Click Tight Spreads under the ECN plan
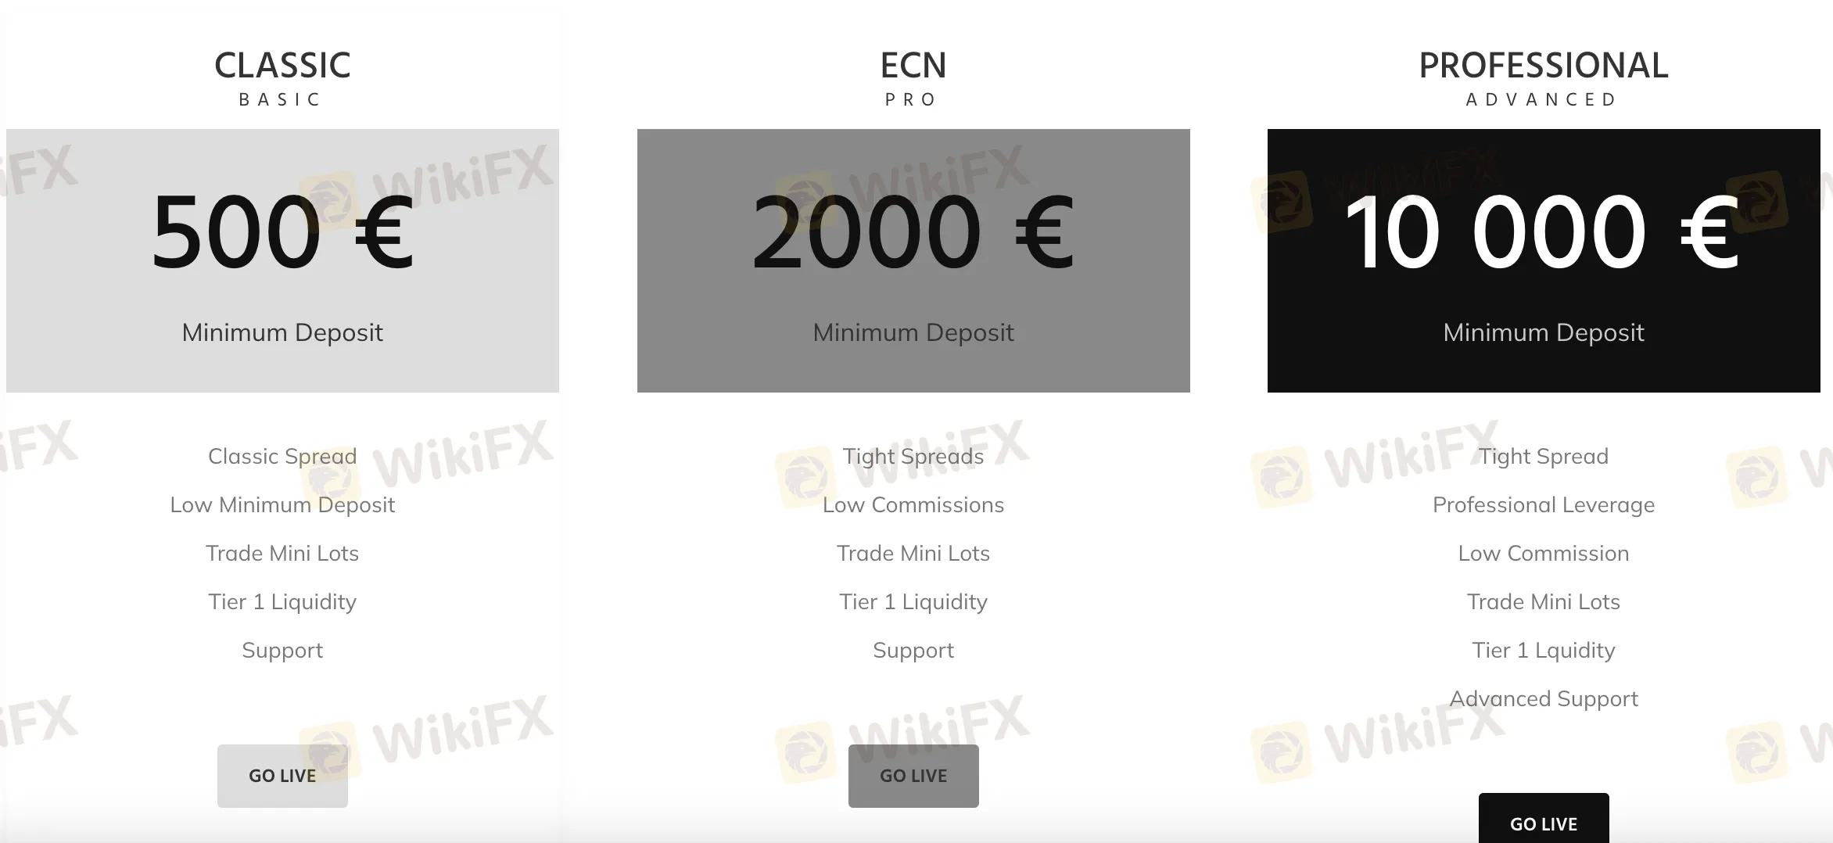The width and height of the screenshot is (1833, 843). (x=913, y=456)
